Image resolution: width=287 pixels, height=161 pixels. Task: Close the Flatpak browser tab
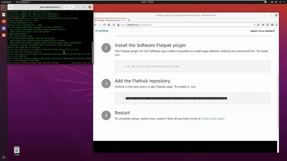(x=124, y=20)
